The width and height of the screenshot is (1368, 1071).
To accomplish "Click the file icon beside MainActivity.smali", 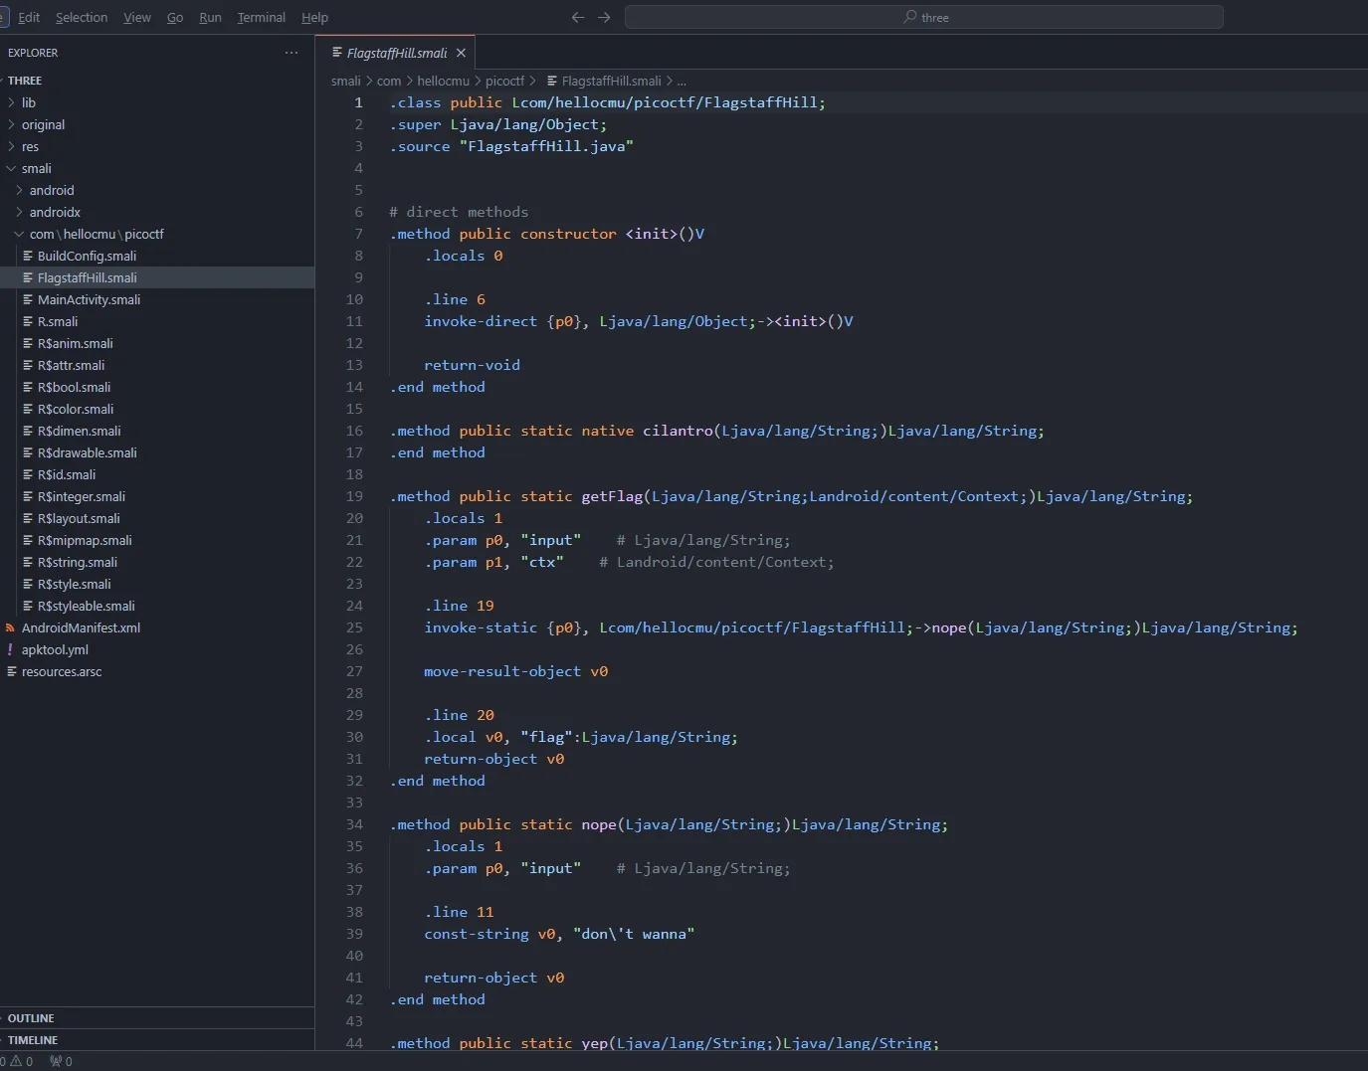I will (28, 299).
